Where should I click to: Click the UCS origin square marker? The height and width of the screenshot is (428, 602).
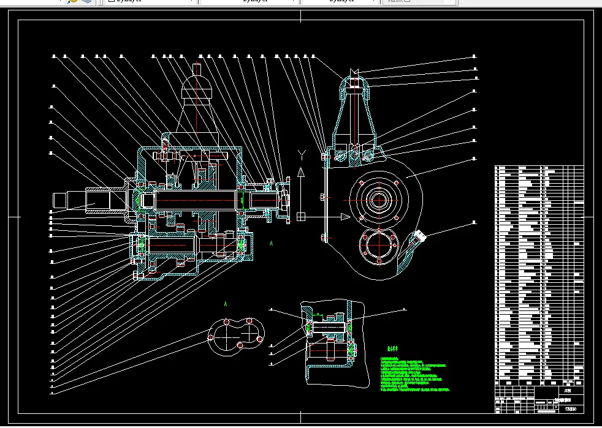pyautogui.click(x=301, y=217)
